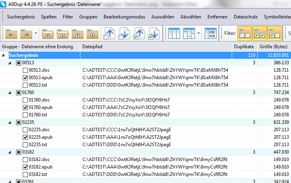Click the column layout icon beside the dropdown arrow
291x183 pixels.
[x=189, y=34]
